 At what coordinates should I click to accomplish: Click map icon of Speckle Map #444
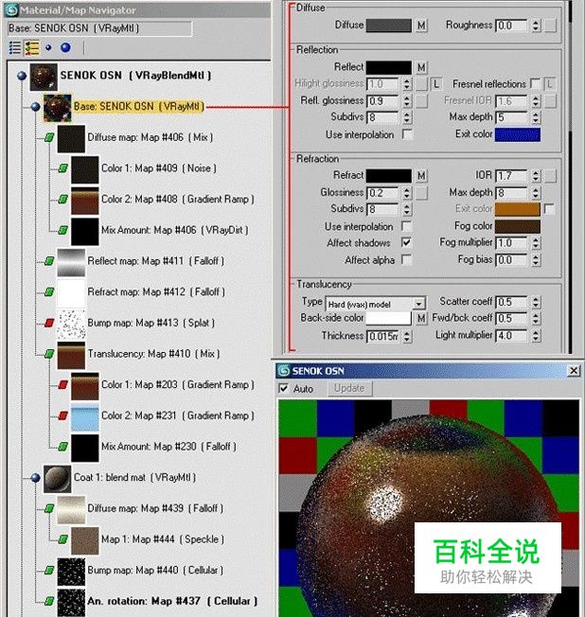point(63,539)
